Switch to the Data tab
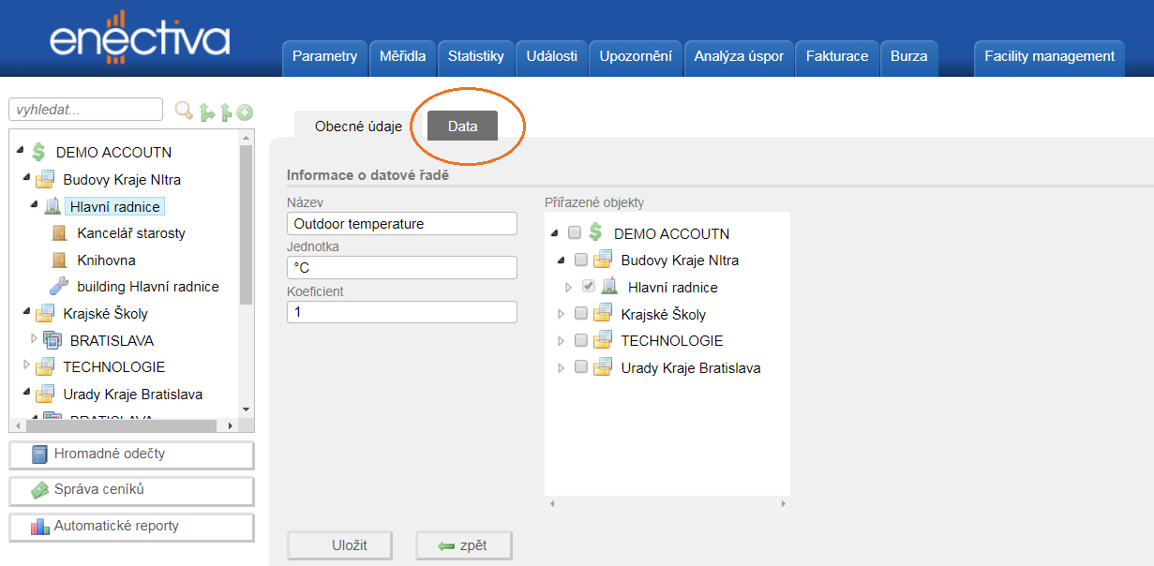The width and height of the screenshot is (1154, 566). tap(462, 127)
